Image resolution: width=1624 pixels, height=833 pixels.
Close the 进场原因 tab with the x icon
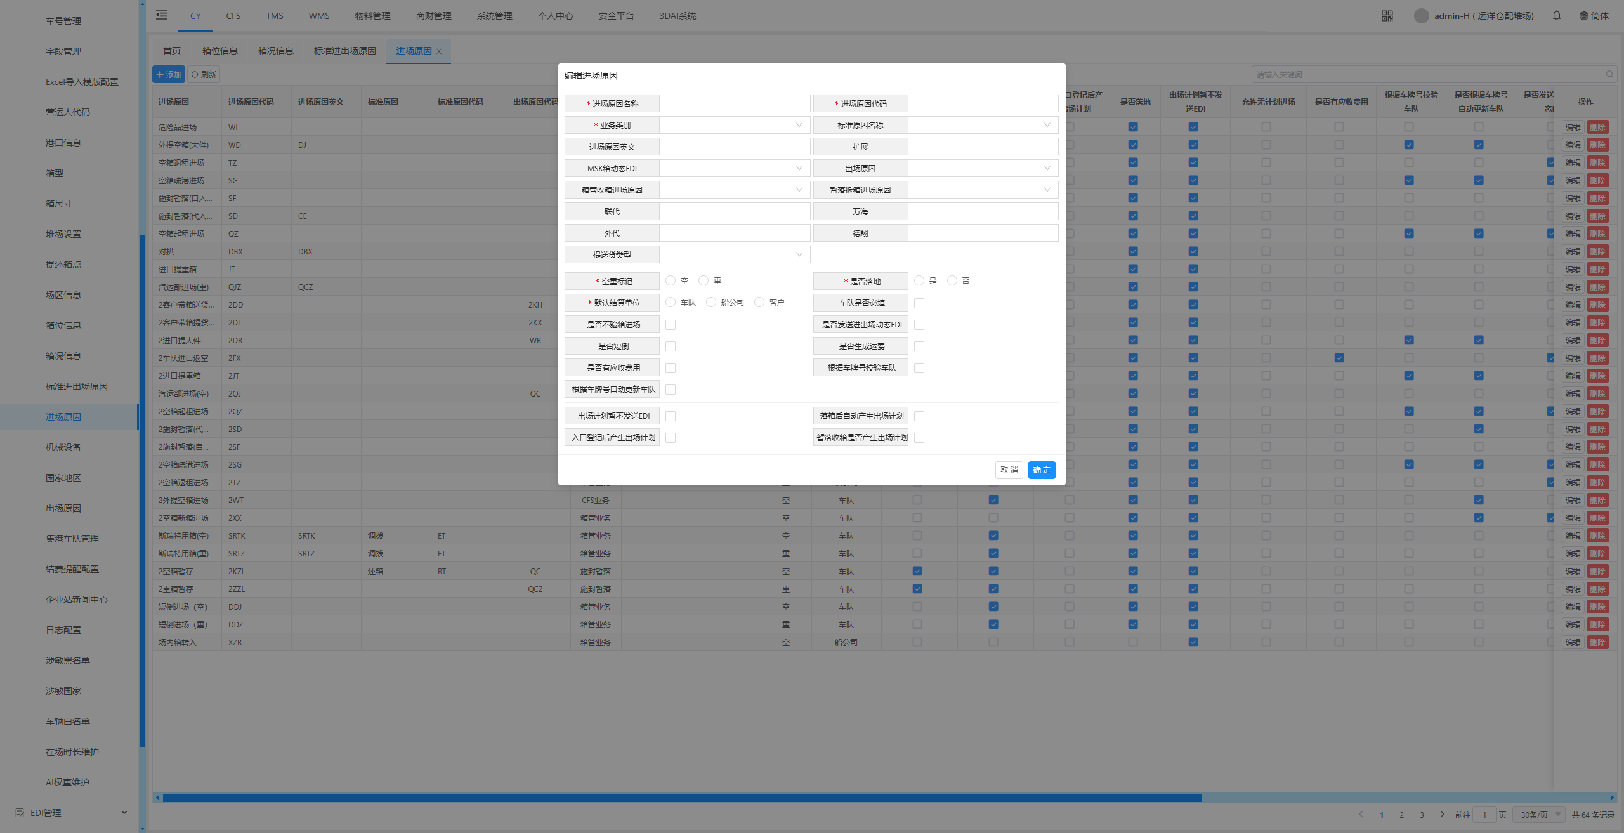coord(439,51)
